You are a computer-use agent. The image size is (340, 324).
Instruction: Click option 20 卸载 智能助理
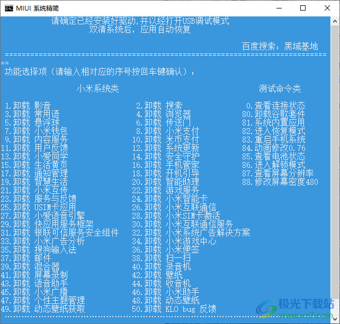click(x=166, y=182)
